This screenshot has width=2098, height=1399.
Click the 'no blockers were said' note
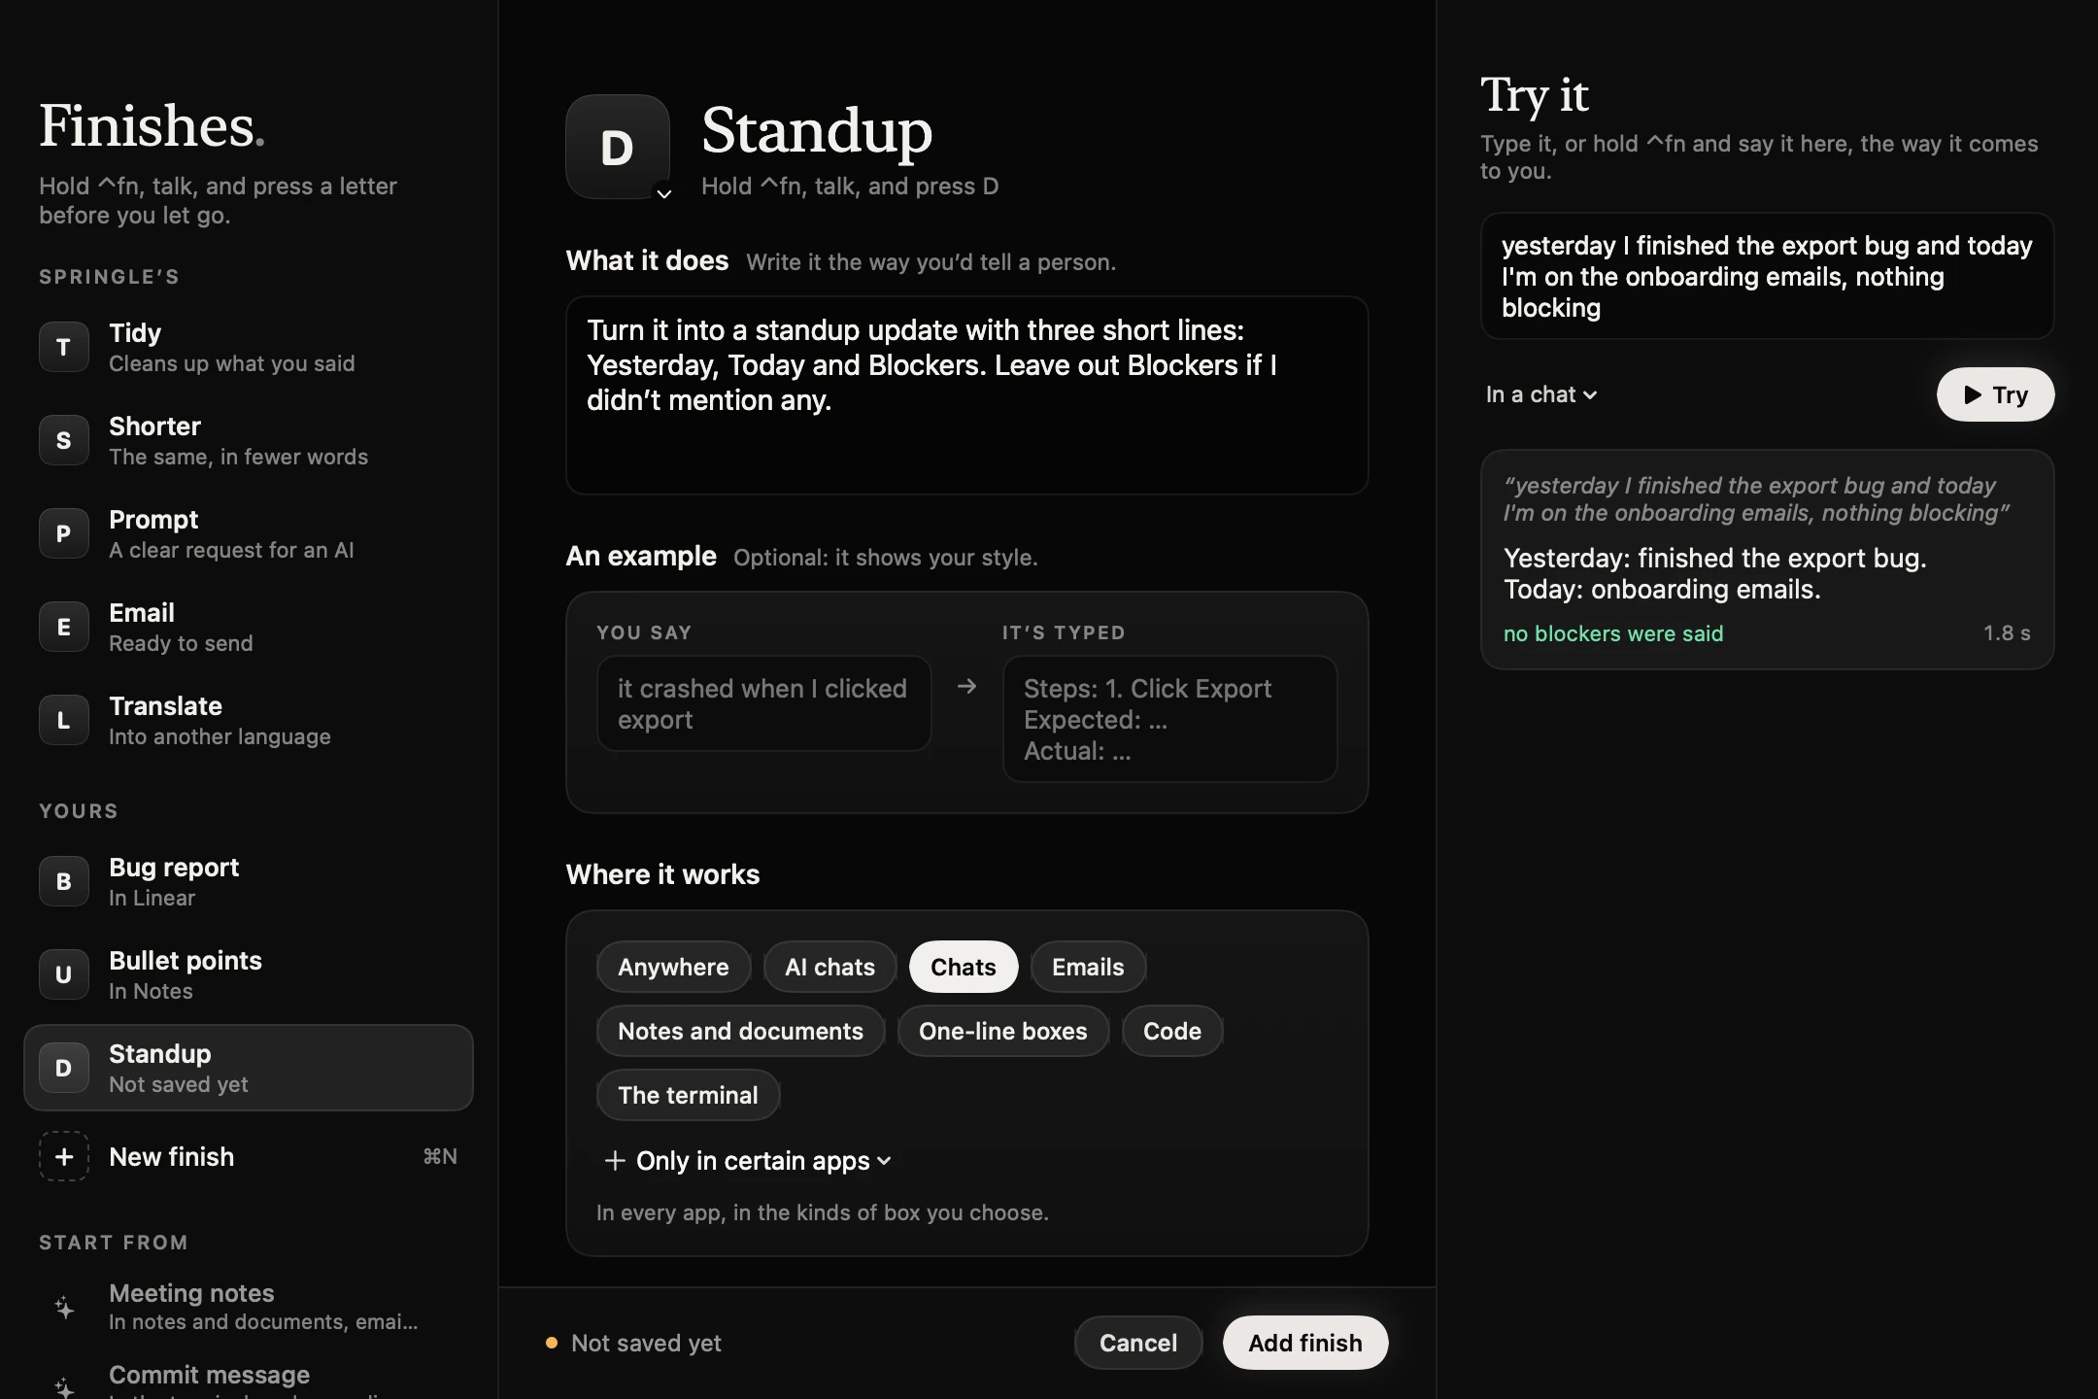click(x=1613, y=633)
